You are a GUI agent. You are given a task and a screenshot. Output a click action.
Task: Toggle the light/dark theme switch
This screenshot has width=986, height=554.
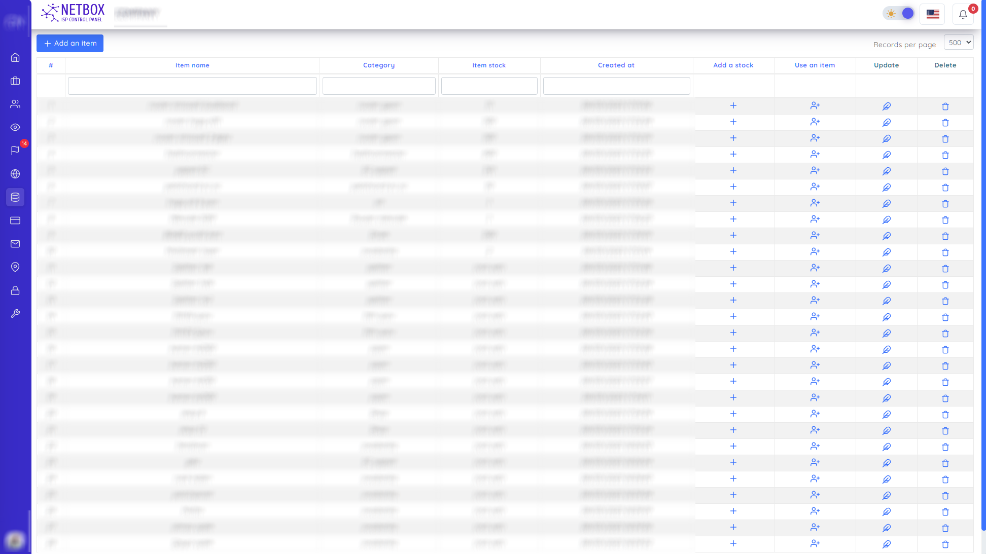click(x=899, y=14)
